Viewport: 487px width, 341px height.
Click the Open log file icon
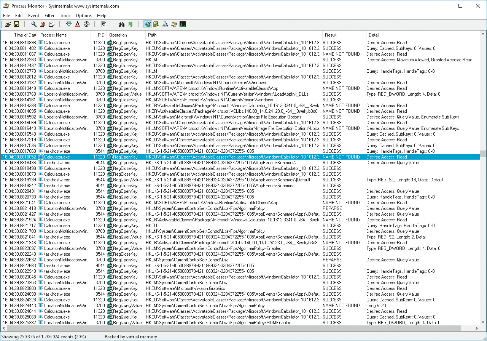point(7,24)
